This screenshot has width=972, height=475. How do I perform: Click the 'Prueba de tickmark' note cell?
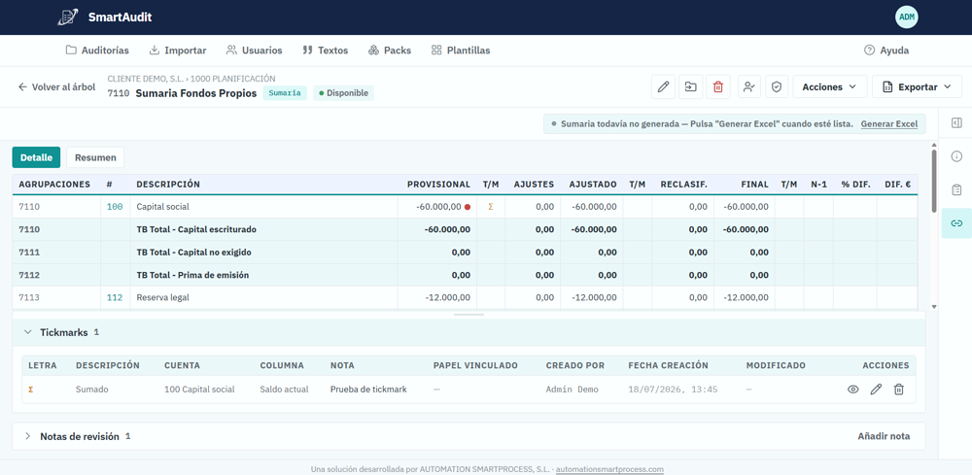[x=368, y=390]
